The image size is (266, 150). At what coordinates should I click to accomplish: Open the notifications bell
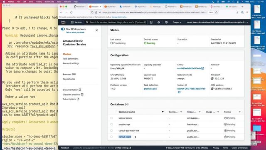pos(159,22)
